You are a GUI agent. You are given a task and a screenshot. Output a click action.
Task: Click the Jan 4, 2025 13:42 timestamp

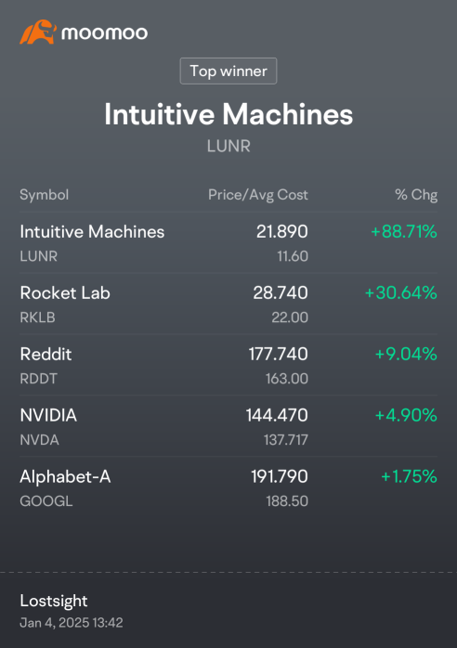[x=72, y=622]
